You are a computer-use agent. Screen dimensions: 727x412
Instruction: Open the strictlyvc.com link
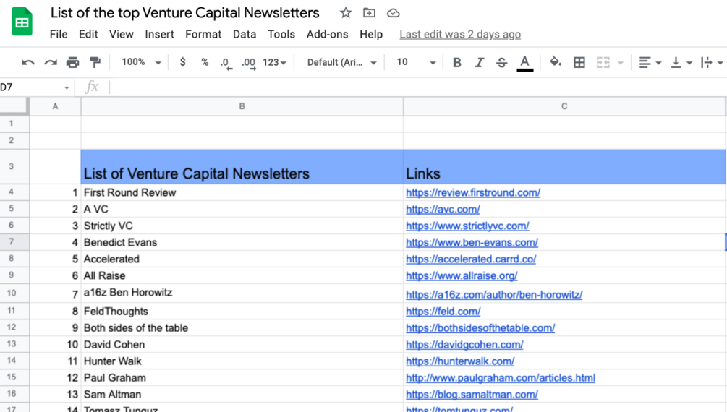click(467, 226)
